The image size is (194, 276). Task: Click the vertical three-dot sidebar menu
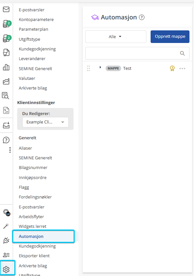(x=10, y=150)
